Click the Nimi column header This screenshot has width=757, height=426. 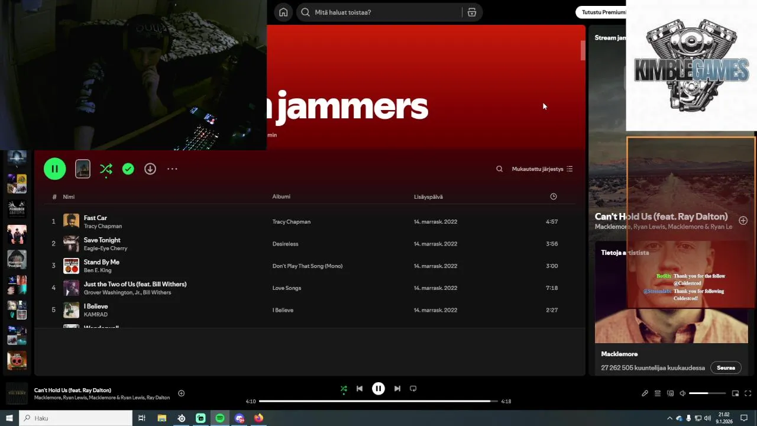[69, 197]
